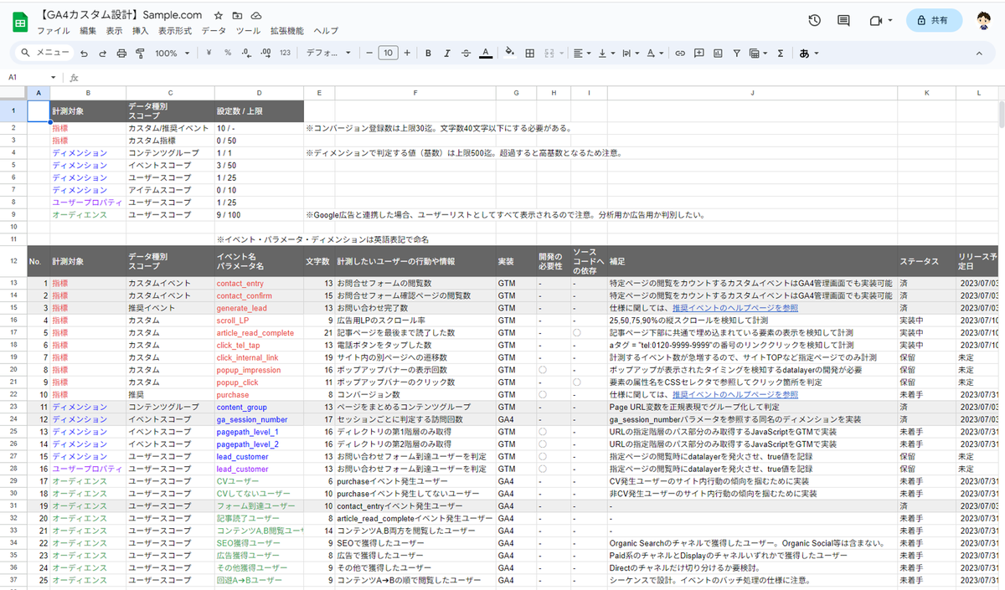Click the 共有 share button
Viewport: 1005px width, 590px height.
tap(934, 21)
